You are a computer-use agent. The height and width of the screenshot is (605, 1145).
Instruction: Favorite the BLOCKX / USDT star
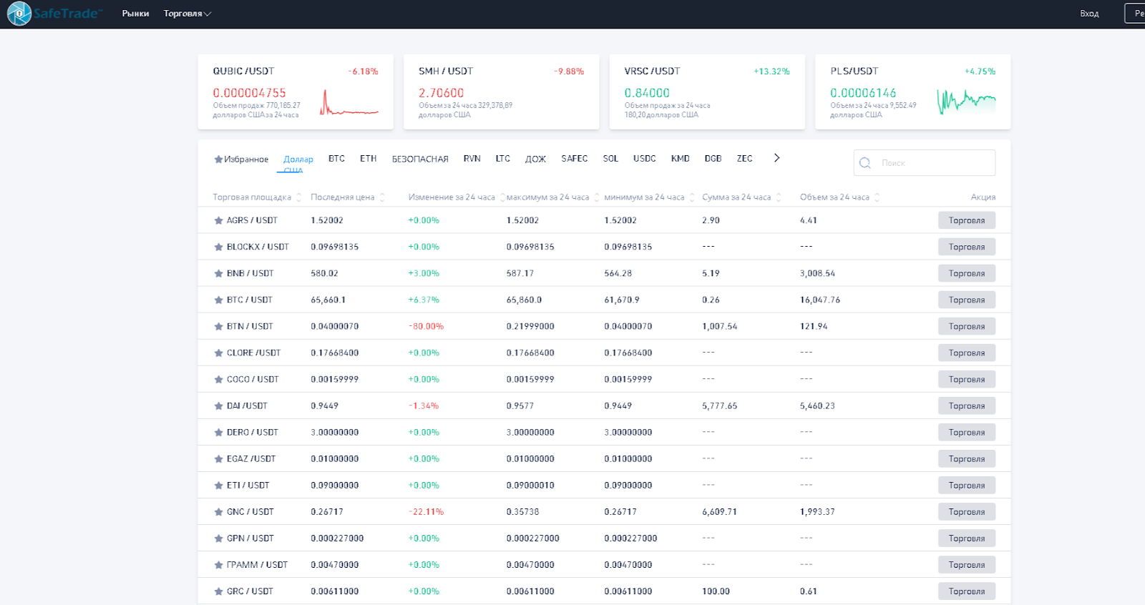pos(218,247)
